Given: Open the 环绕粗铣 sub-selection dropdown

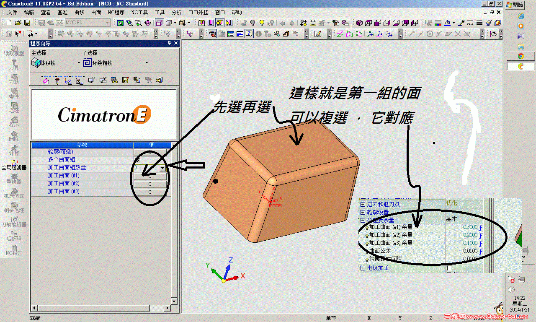Looking at the screenshot, I should coord(146,62).
